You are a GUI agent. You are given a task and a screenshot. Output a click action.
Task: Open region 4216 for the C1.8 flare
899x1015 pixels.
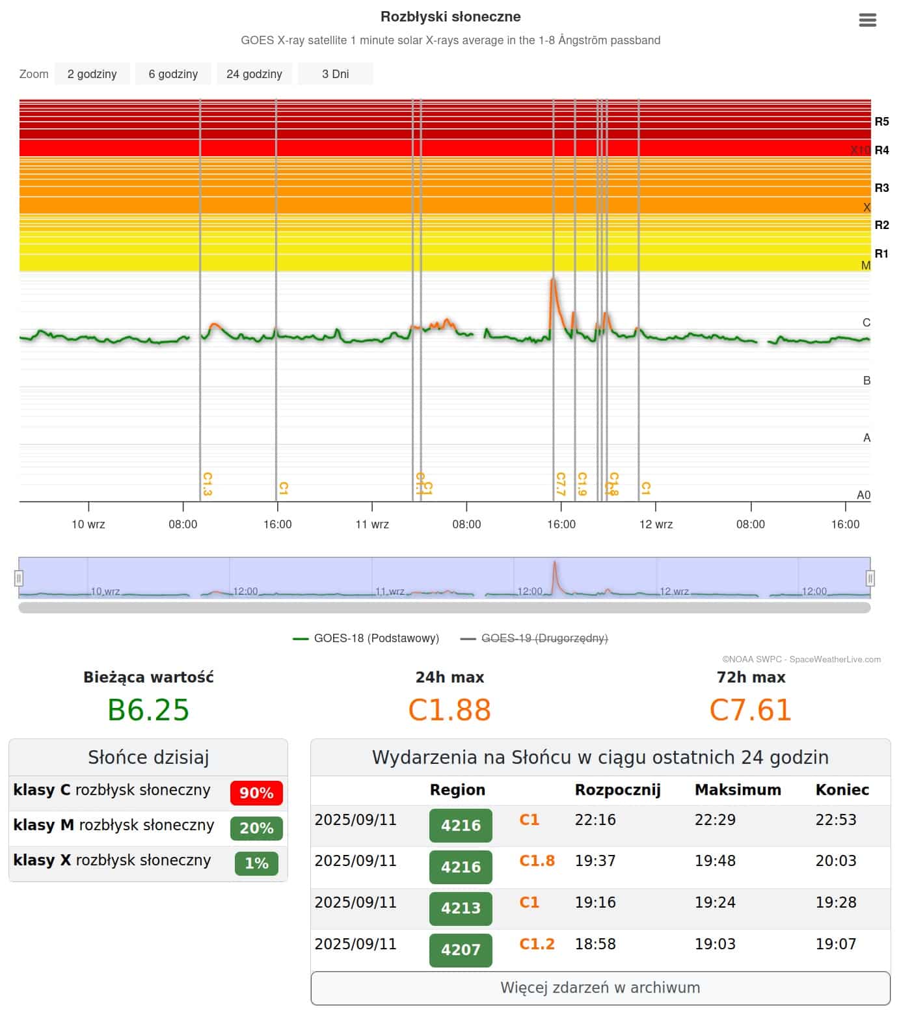point(461,867)
